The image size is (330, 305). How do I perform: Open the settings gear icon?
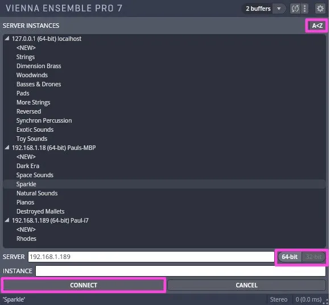click(320, 9)
